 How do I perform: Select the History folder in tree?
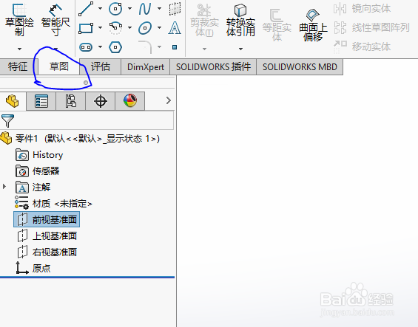click(x=39, y=155)
